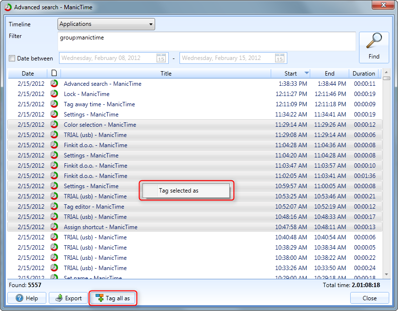398x311 pixels.
Task: Click the icon of the Lock - ManicTime row
Action: (x=54, y=94)
